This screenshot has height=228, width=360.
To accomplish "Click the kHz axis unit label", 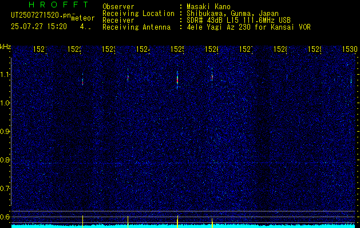I will point(5,47).
